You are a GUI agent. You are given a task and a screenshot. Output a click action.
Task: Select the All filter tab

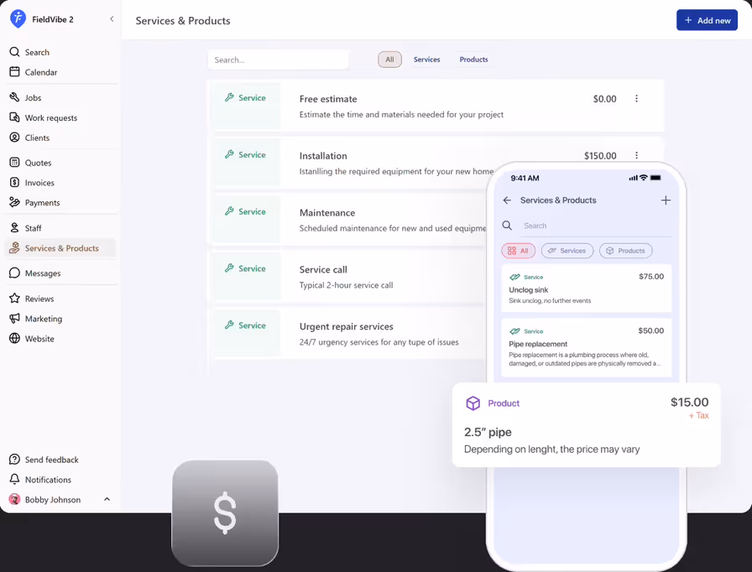[x=390, y=60]
